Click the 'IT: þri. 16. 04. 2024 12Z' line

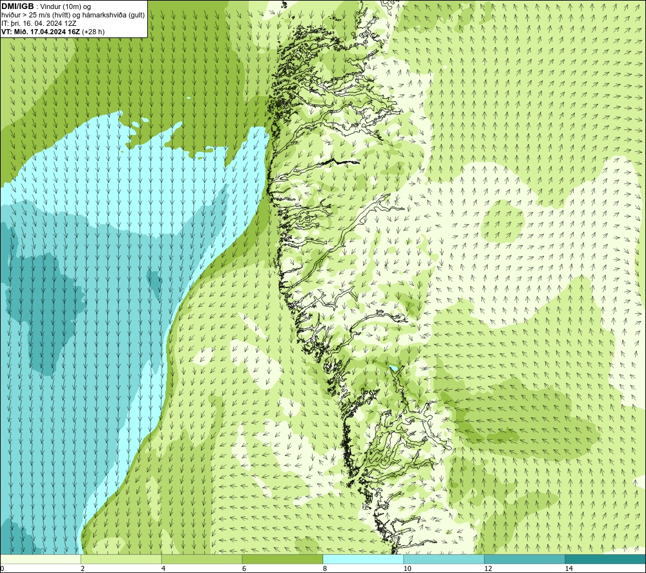(39, 23)
